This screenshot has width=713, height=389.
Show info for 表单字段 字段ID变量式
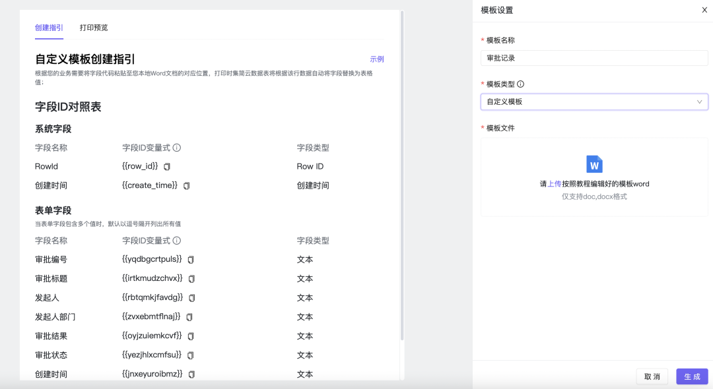click(177, 241)
